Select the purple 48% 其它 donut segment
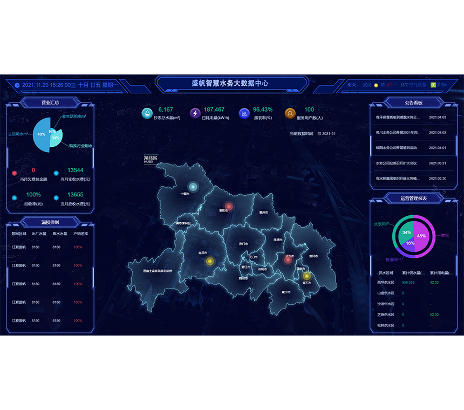Viewport: 464px width, 410px height. [425, 236]
